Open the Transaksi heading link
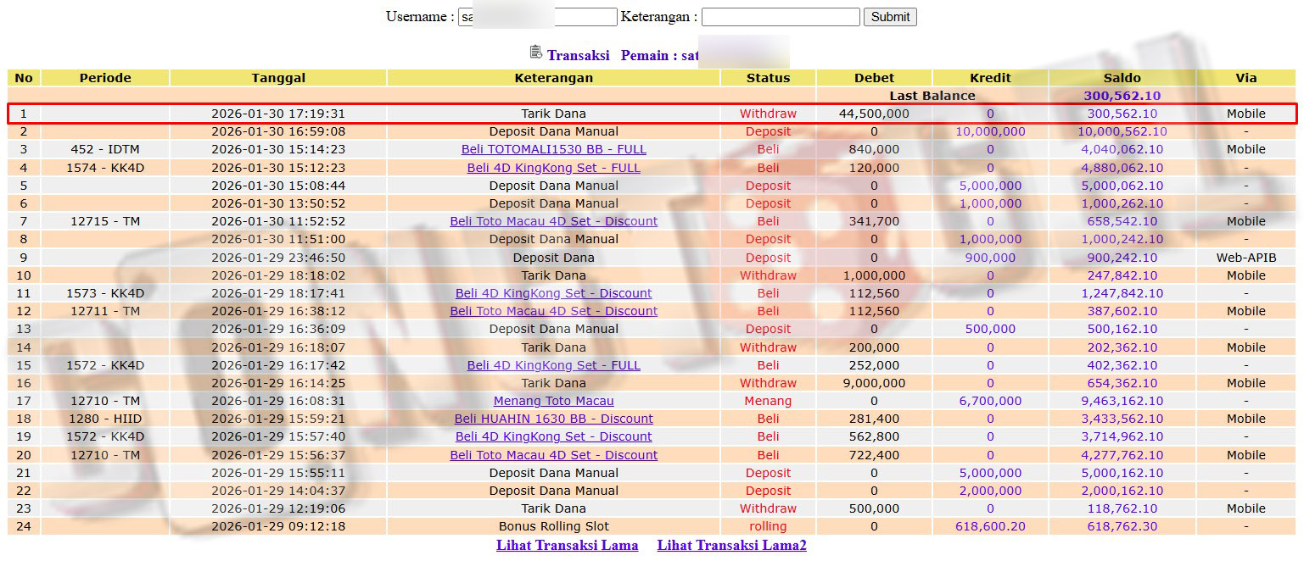The image size is (1304, 572). point(578,56)
